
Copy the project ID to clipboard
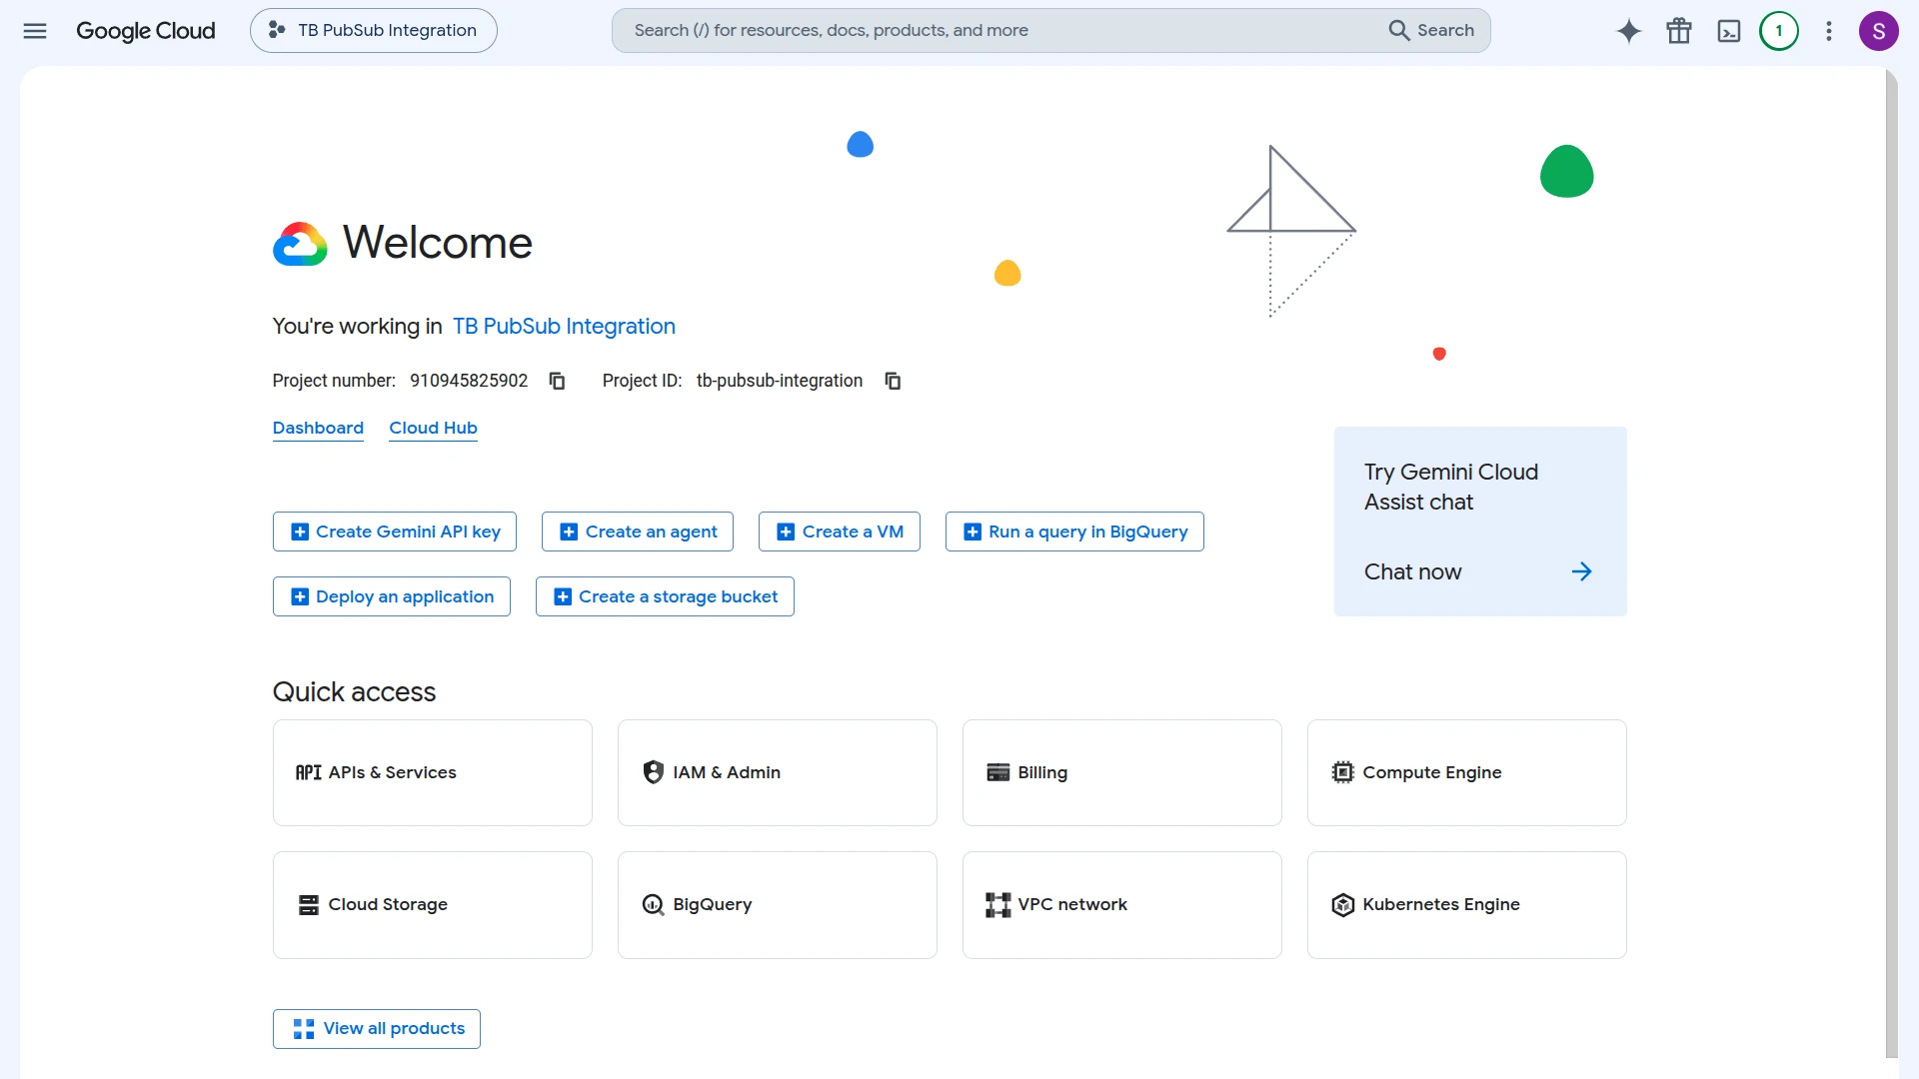[x=893, y=381]
